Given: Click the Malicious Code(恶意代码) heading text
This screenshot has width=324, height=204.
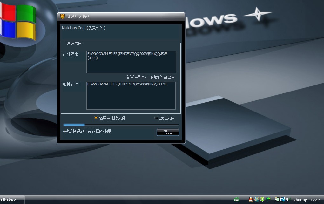Looking at the screenshot, I should [84, 28].
